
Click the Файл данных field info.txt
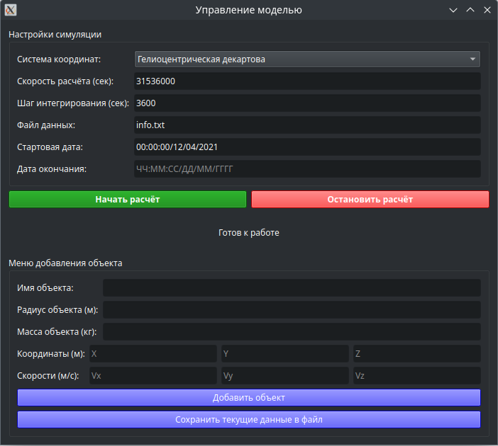(x=307, y=125)
